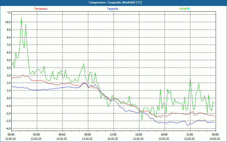
Task: Click the 12:00 time axis label
Action: tap(113, 135)
